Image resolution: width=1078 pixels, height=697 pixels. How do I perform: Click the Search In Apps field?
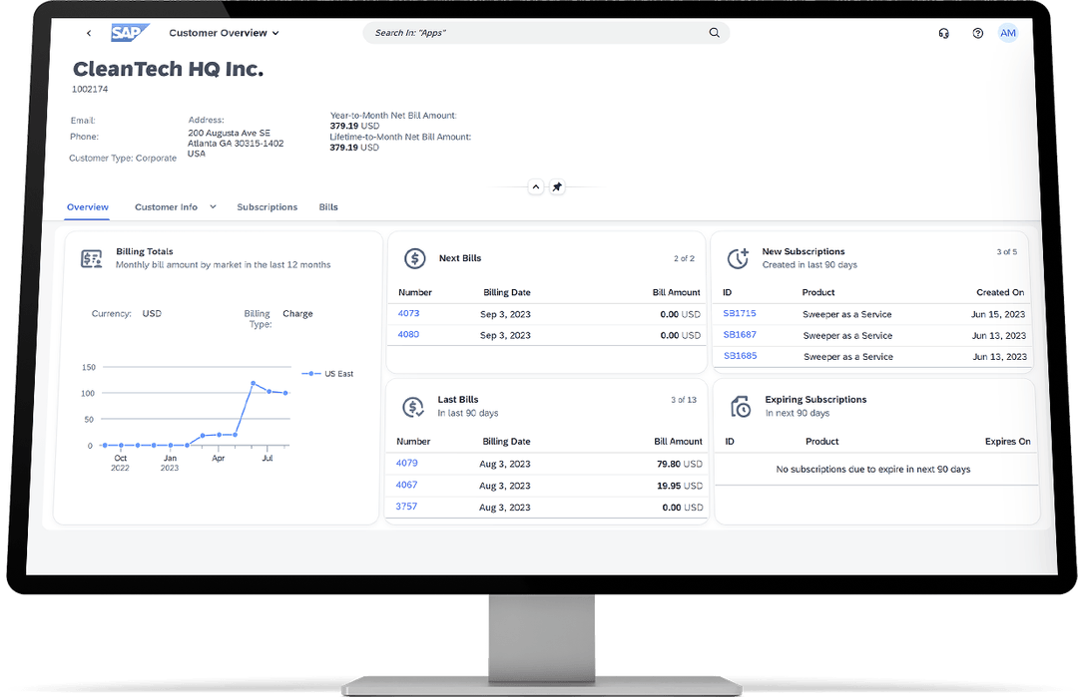coord(539,32)
